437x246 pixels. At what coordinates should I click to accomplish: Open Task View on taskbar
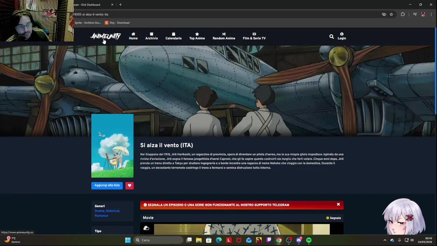pos(189,240)
